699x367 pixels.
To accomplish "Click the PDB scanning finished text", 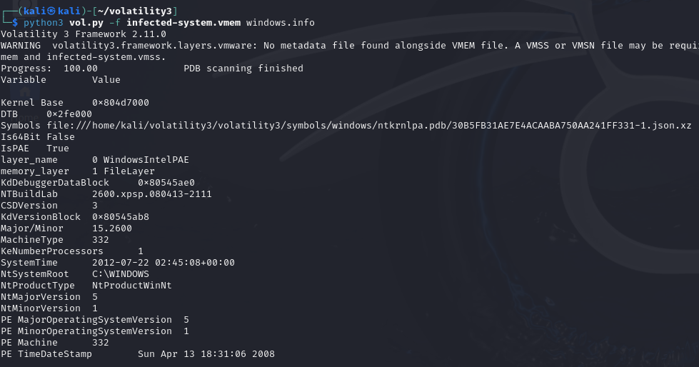I will click(x=243, y=69).
